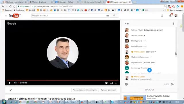The height and width of the screenshot is (104, 184).
Task: Close the YouTube browser tab
Action: click(130, 2)
